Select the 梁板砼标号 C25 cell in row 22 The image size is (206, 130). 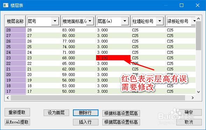(181, 63)
